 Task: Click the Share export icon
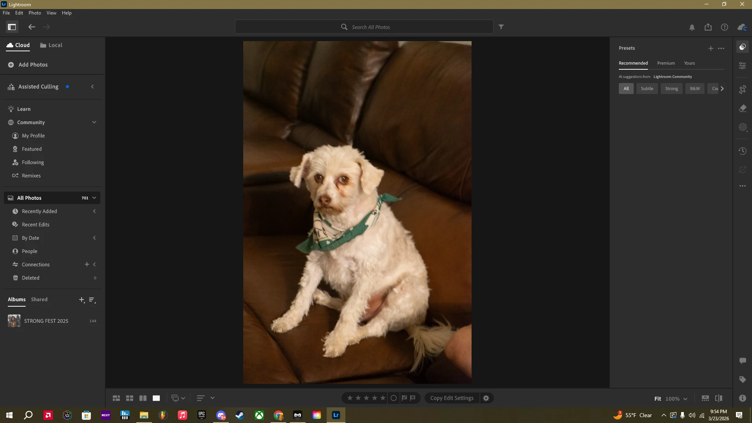[708, 27]
